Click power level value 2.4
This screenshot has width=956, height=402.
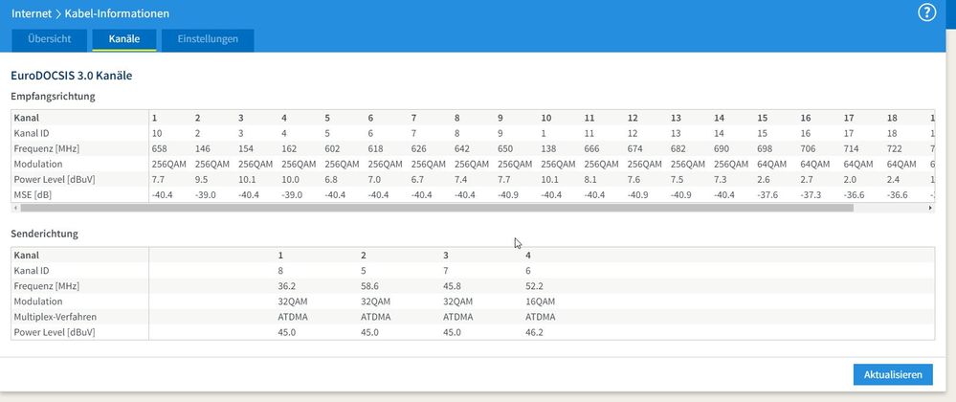pyautogui.click(x=893, y=179)
